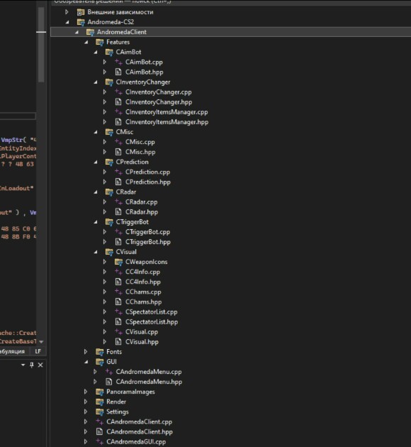Click the CMisc folder icon
The width and height of the screenshot is (411, 447).
pos(109,132)
